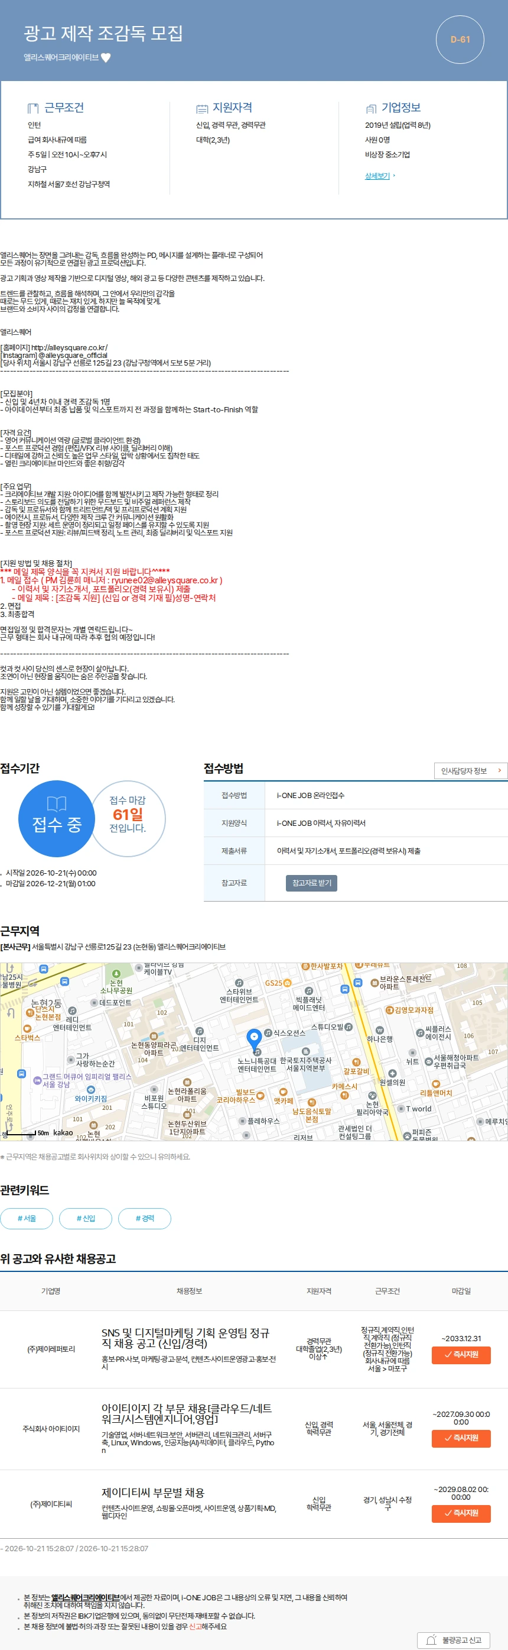
Task: Click 참고자료 받기 download button
Action: tap(311, 883)
